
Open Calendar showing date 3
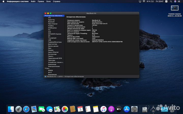[x=80, y=109]
